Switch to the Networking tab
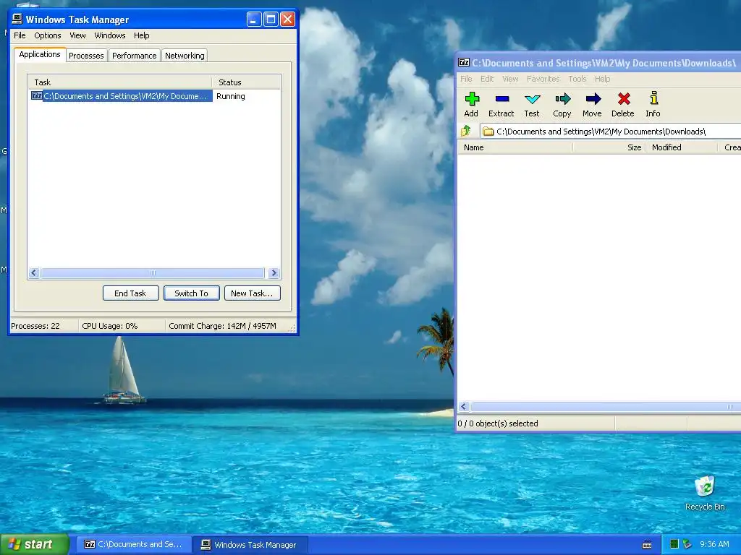This screenshot has height=555, width=741. click(x=185, y=56)
